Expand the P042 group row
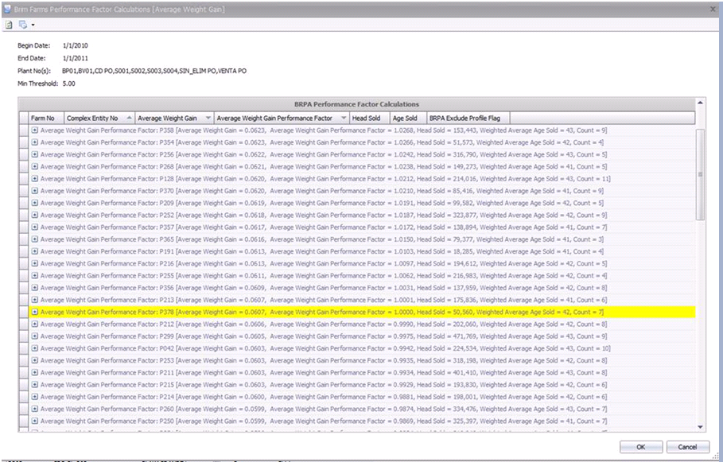Screen dimensions: 723x462 34,348
